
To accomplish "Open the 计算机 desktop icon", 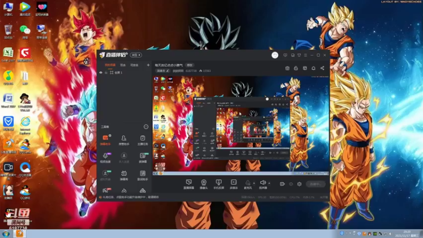I will click(x=8, y=9).
